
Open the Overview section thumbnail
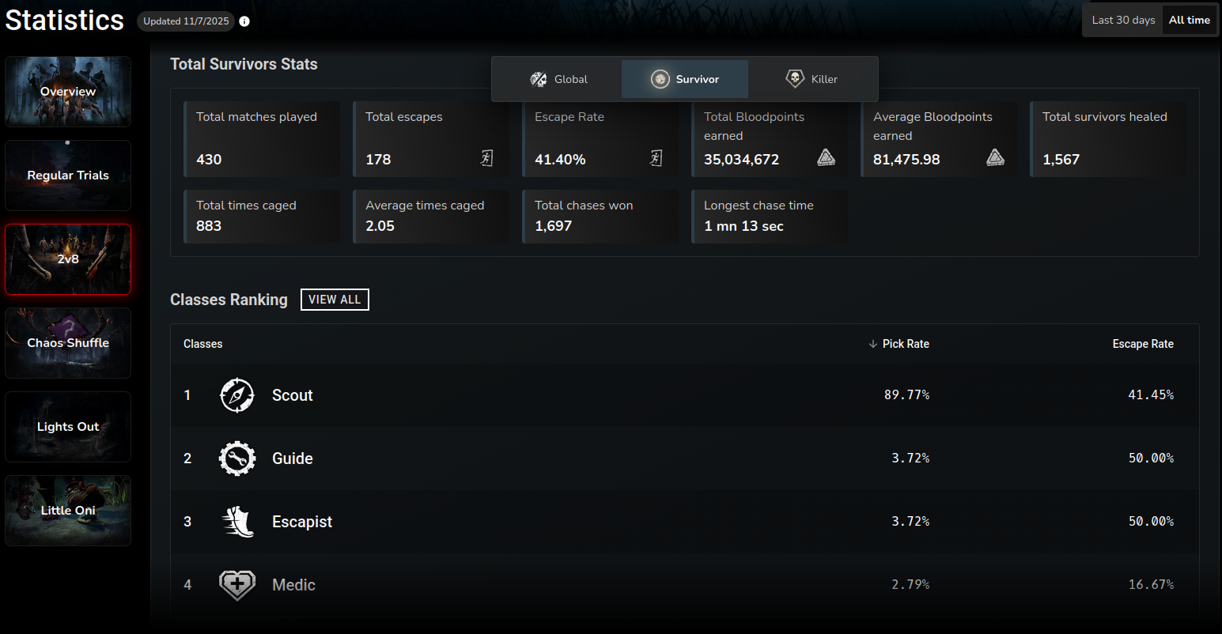pyautogui.click(x=68, y=92)
